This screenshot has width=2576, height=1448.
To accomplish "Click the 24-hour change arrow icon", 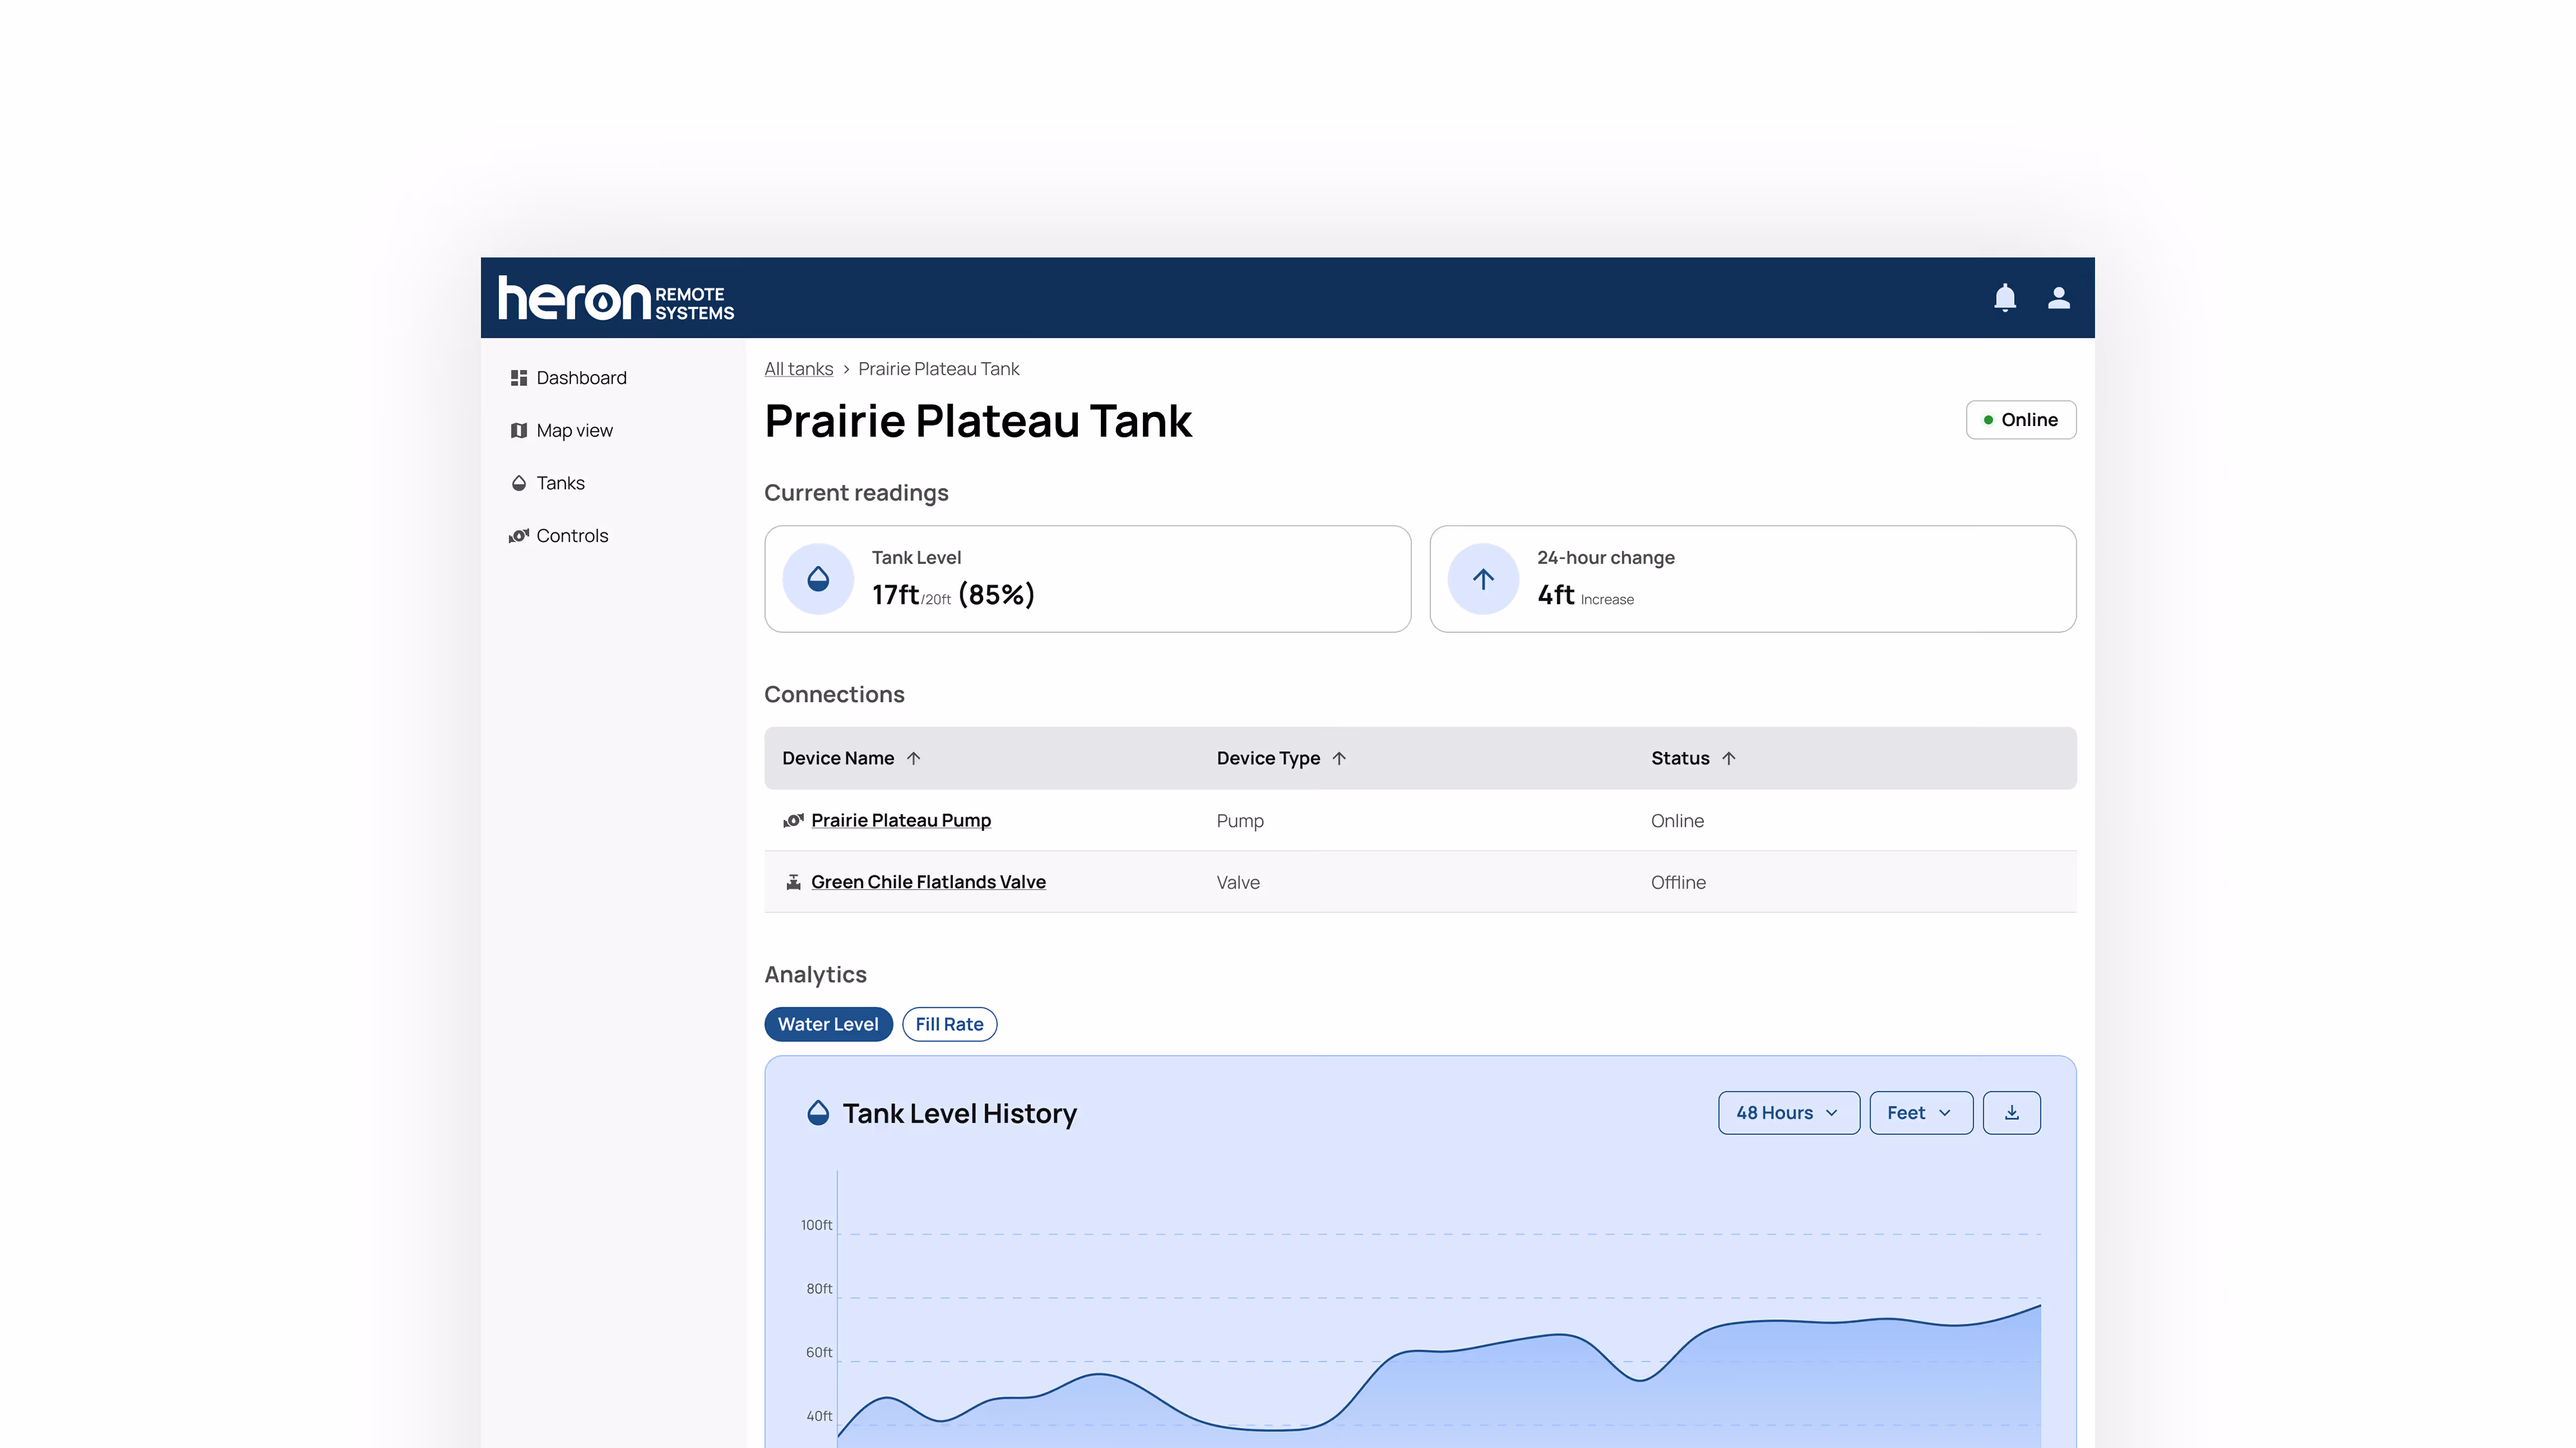I will pos(1483,579).
